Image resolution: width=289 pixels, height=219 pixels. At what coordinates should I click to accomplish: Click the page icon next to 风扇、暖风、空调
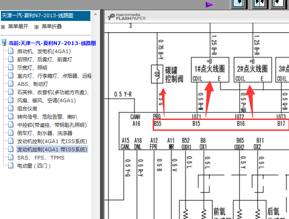tap(11, 100)
